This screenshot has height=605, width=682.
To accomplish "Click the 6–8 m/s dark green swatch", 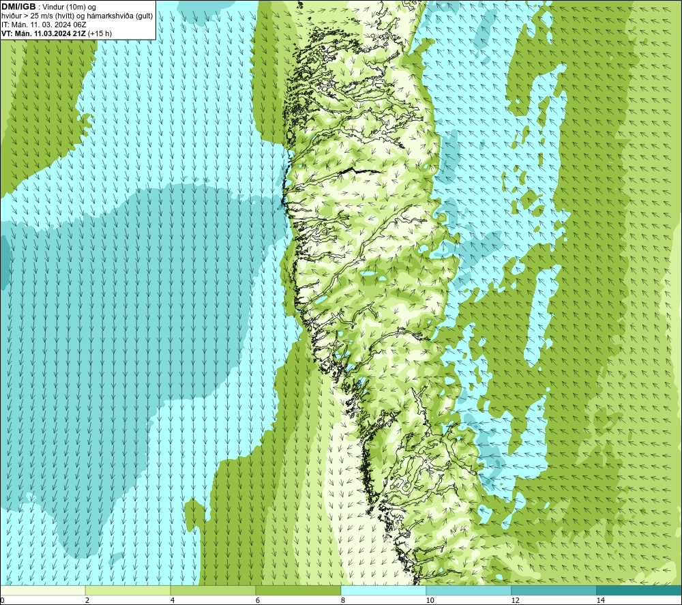I will 299,591.
